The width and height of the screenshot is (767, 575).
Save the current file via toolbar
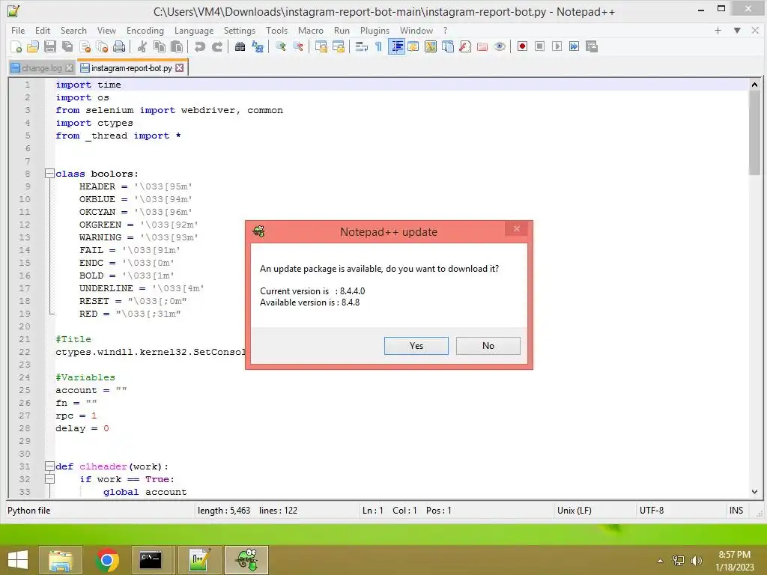click(50, 46)
